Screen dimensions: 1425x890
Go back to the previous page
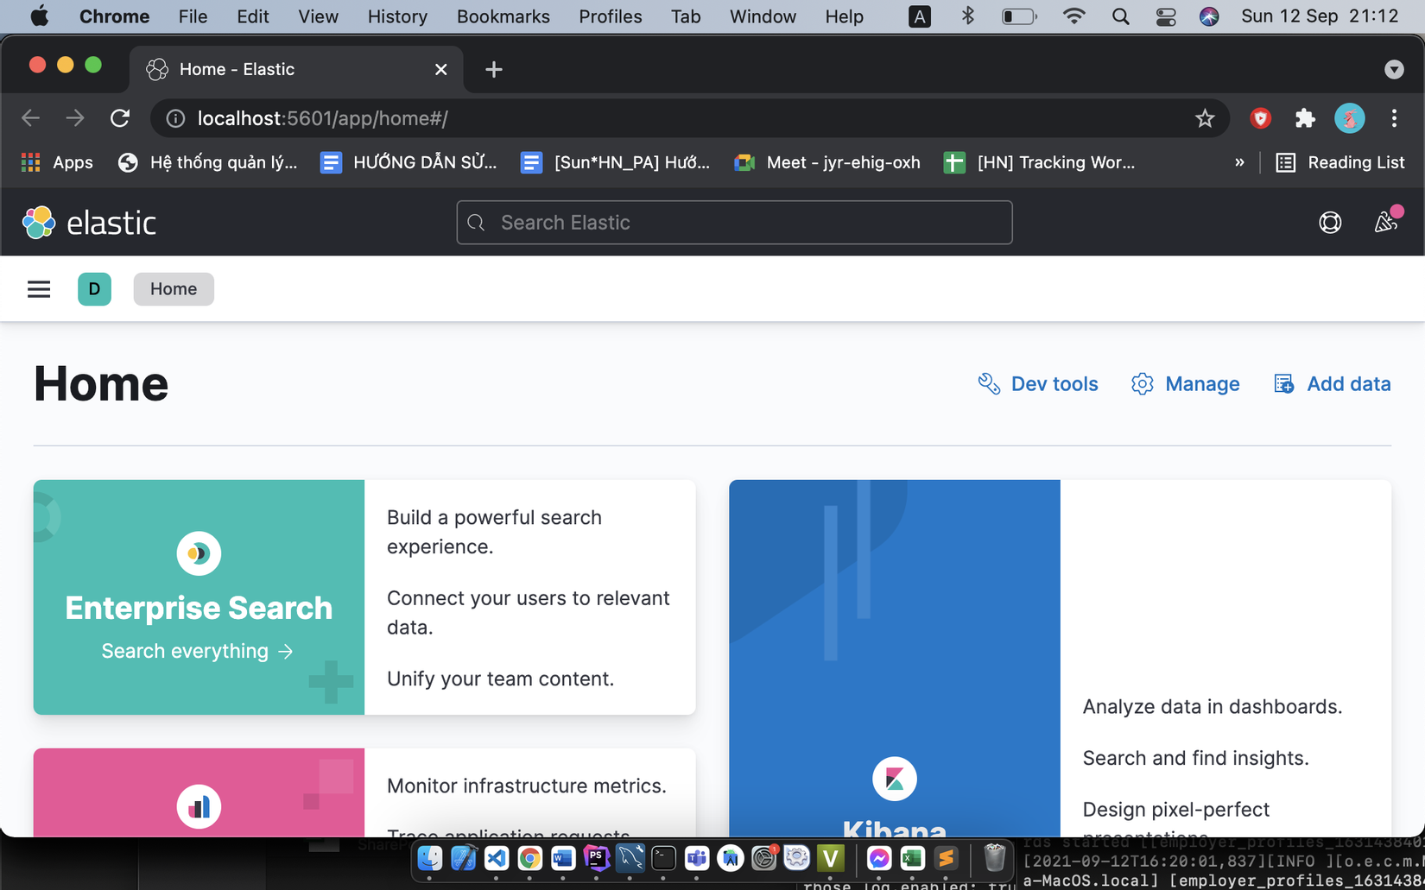[x=30, y=118]
